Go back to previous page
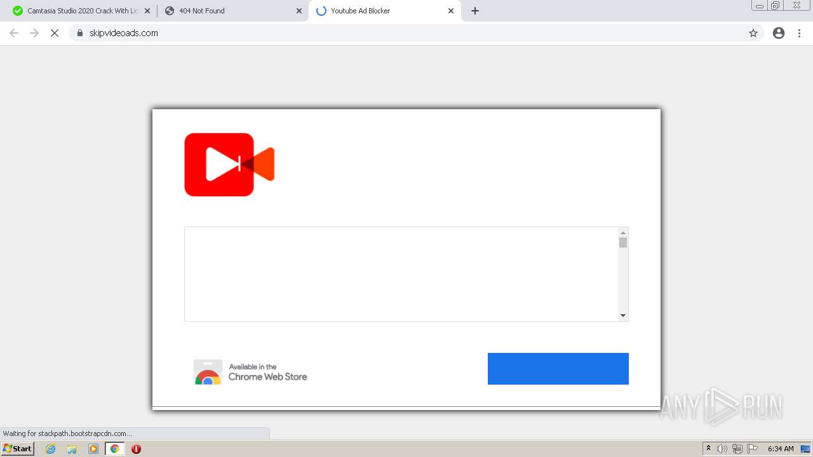The width and height of the screenshot is (813, 457). (x=14, y=33)
